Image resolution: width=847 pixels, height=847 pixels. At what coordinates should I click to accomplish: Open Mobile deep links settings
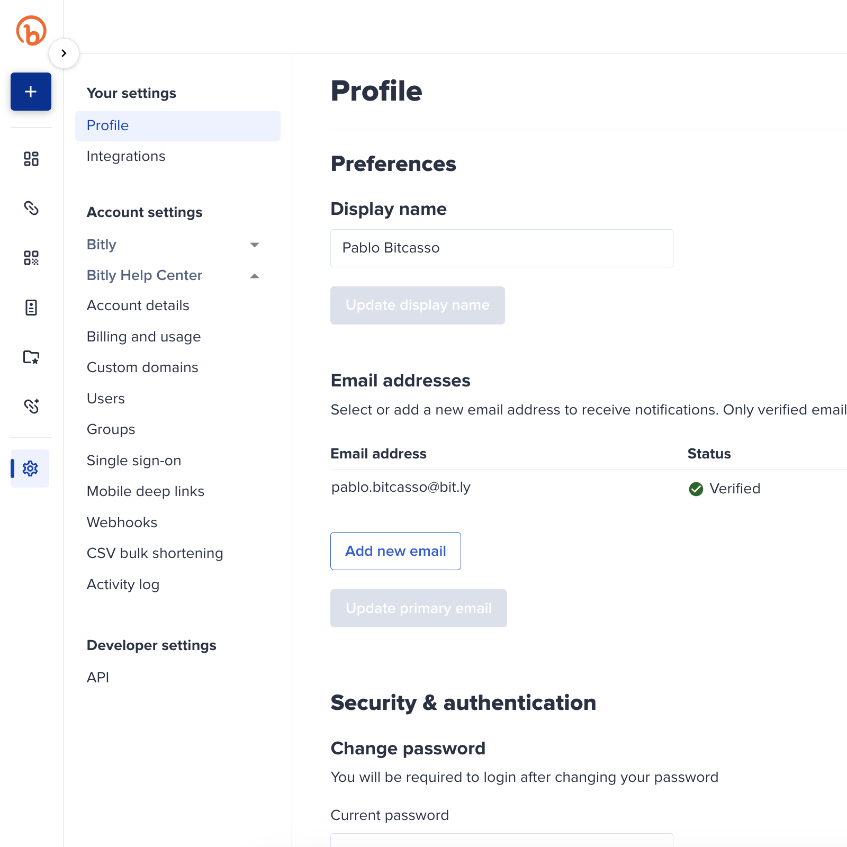pyautogui.click(x=146, y=491)
